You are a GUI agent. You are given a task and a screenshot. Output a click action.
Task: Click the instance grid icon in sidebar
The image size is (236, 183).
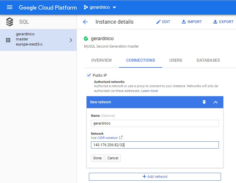coord(8,40)
